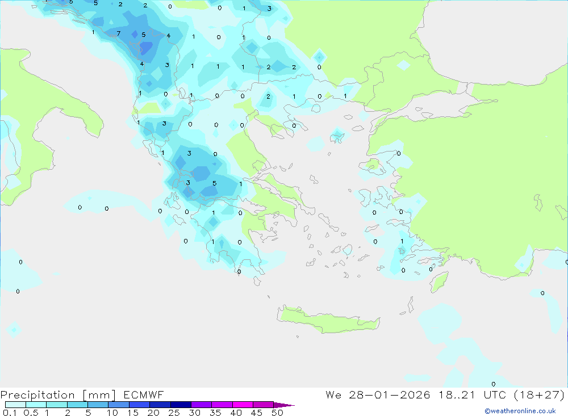This screenshot has width=568, height=416.
Task: Pick the 15–20 mm legend color swatch
Action: point(140,405)
